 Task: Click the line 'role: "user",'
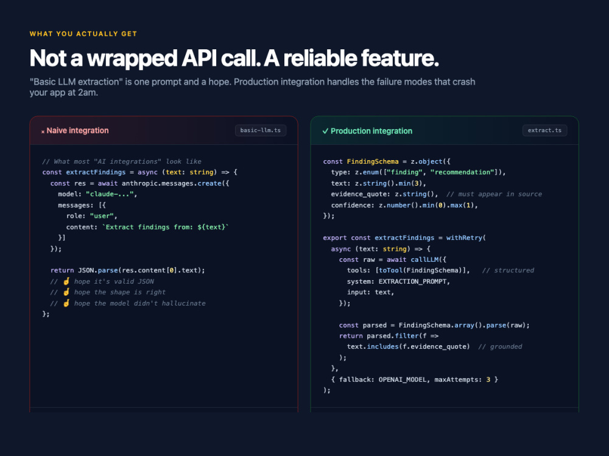tap(92, 216)
